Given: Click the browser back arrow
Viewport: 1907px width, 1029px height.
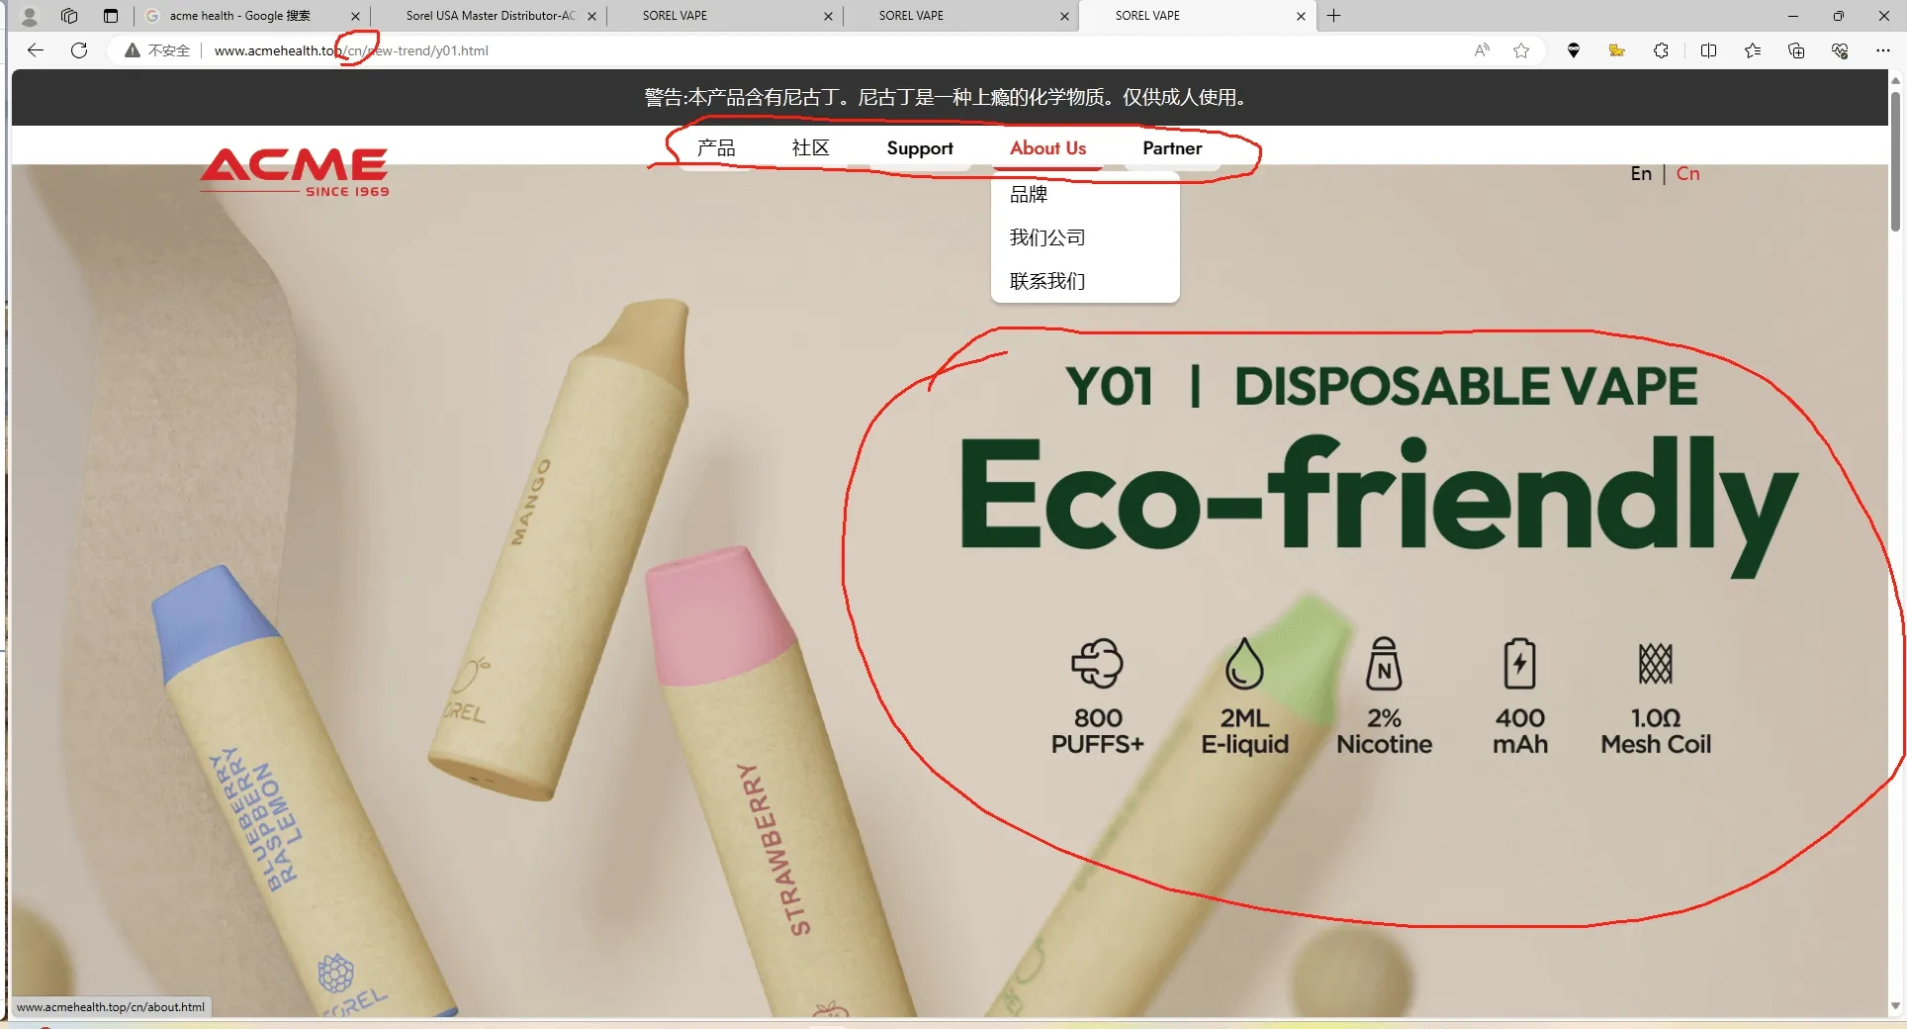Looking at the screenshot, I should tap(36, 50).
